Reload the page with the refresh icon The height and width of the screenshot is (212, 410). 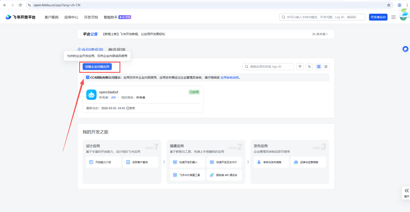pyautogui.click(x=20, y=5)
